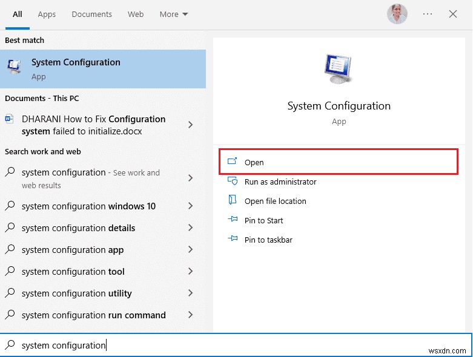Image resolution: width=473 pixels, height=357 pixels.
Task: Switch to the Apps tab
Action: 47,14
